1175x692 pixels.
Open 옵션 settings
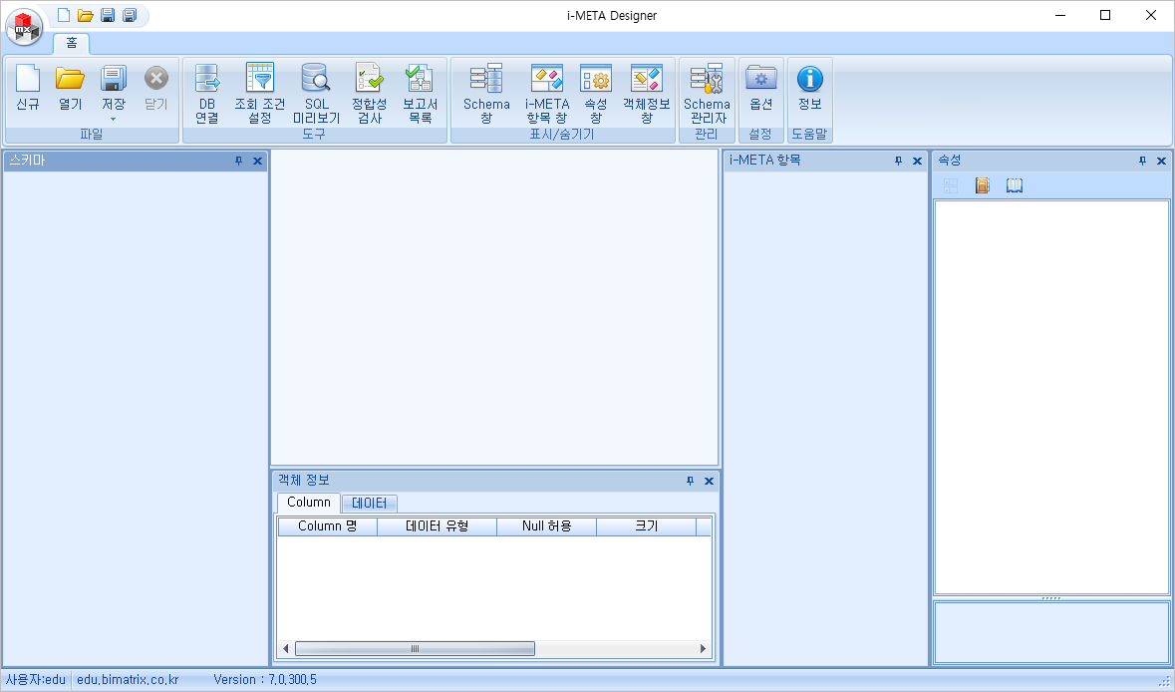[761, 88]
